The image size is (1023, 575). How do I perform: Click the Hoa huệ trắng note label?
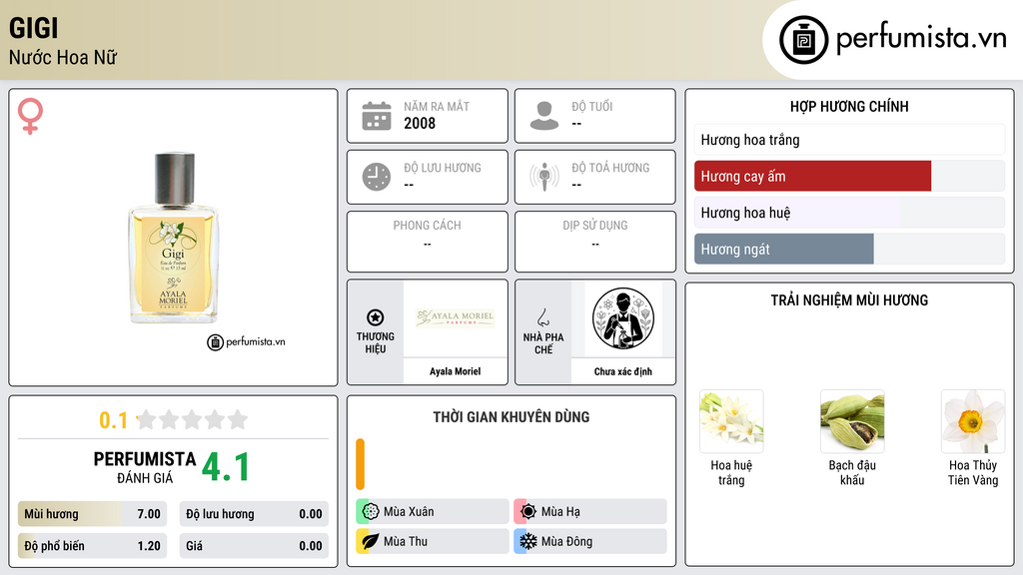(x=731, y=472)
